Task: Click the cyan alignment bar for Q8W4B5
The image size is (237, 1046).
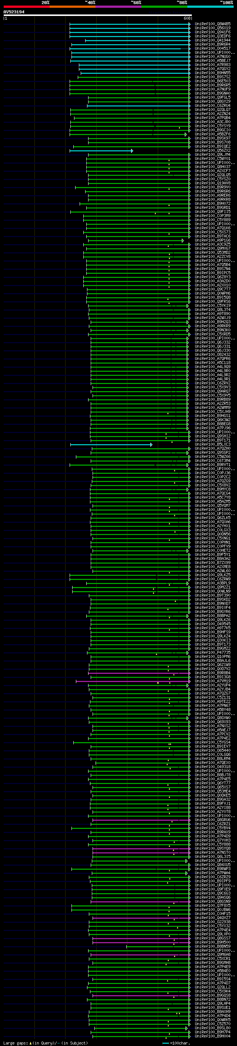Action: [x=130, y=24]
